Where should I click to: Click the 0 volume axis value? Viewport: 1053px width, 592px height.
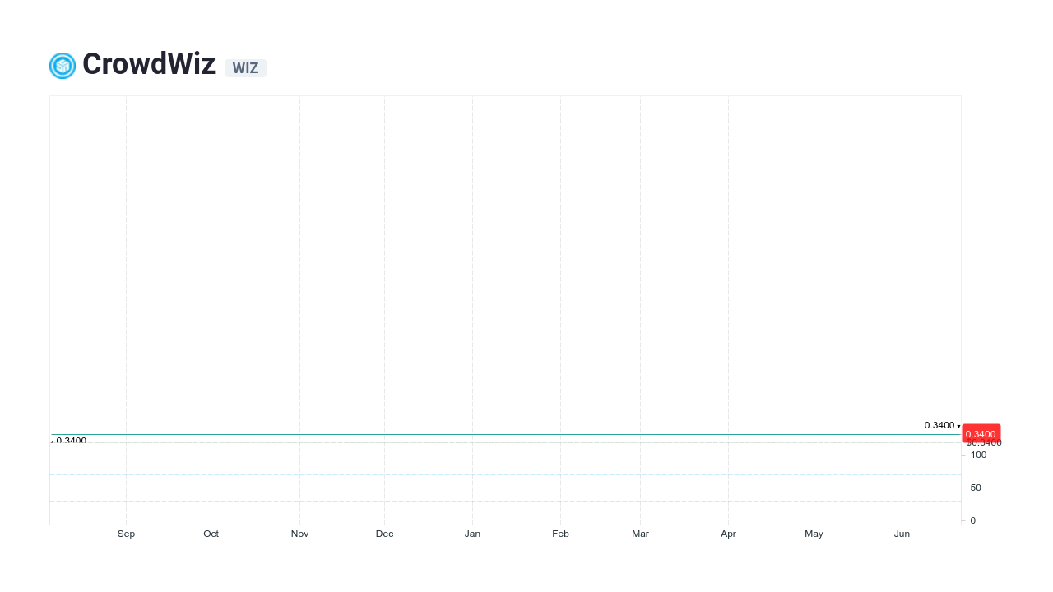pyautogui.click(x=972, y=520)
